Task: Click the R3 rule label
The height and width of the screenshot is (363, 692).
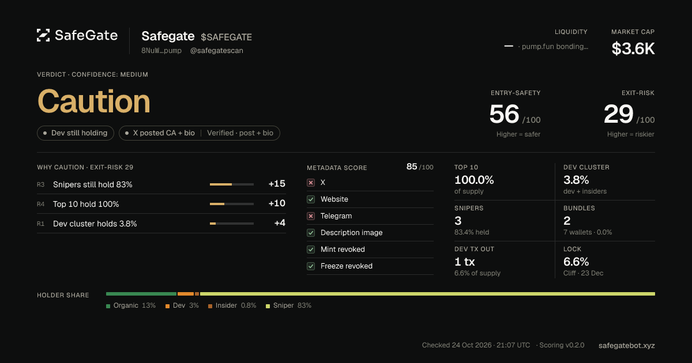Action: (x=40, y=184)
